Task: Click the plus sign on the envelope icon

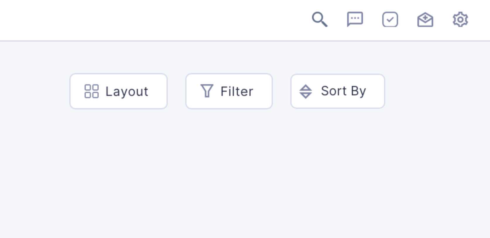Action: click(425, 18)
